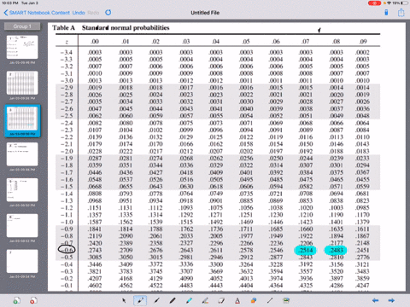Viewport: 410px width, 307px height.
Task: Tap the Untitled File title
Action: point(205,13)
